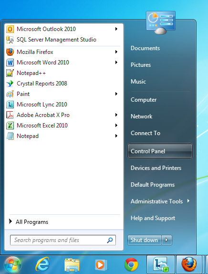Image resolution: width=208 pixels, height=274 pixels.
Task: Click the Mozilla Firefox icon in Start menu
Action: coord(10,52)
